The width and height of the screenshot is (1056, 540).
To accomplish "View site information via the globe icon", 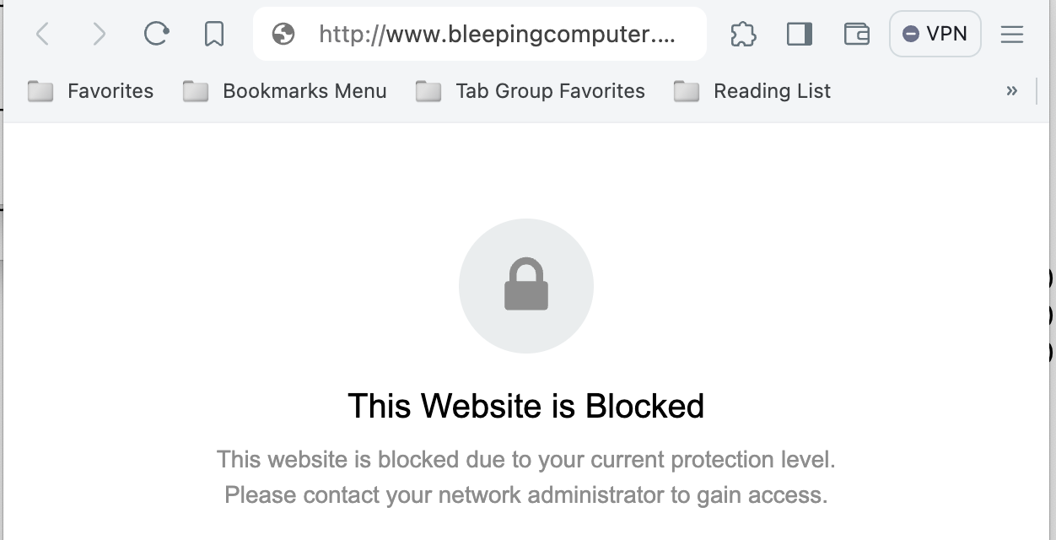I will (283, 35).
